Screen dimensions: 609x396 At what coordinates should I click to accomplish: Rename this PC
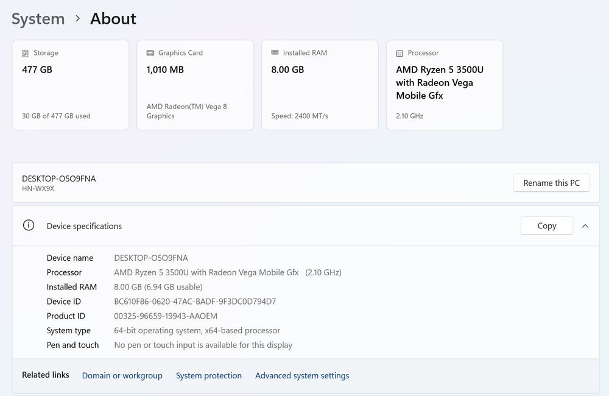[551, 183]
